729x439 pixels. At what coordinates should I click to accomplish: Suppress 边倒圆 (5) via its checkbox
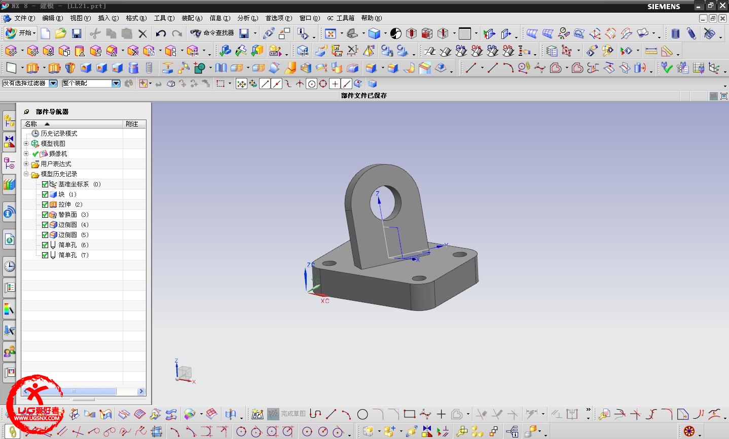(x=45, y=235)
